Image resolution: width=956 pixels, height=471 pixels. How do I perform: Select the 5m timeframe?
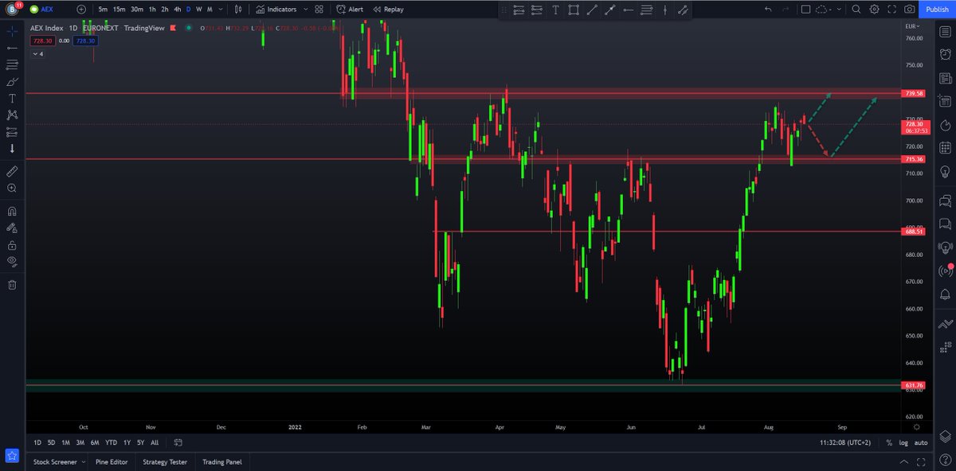[103, 10]
